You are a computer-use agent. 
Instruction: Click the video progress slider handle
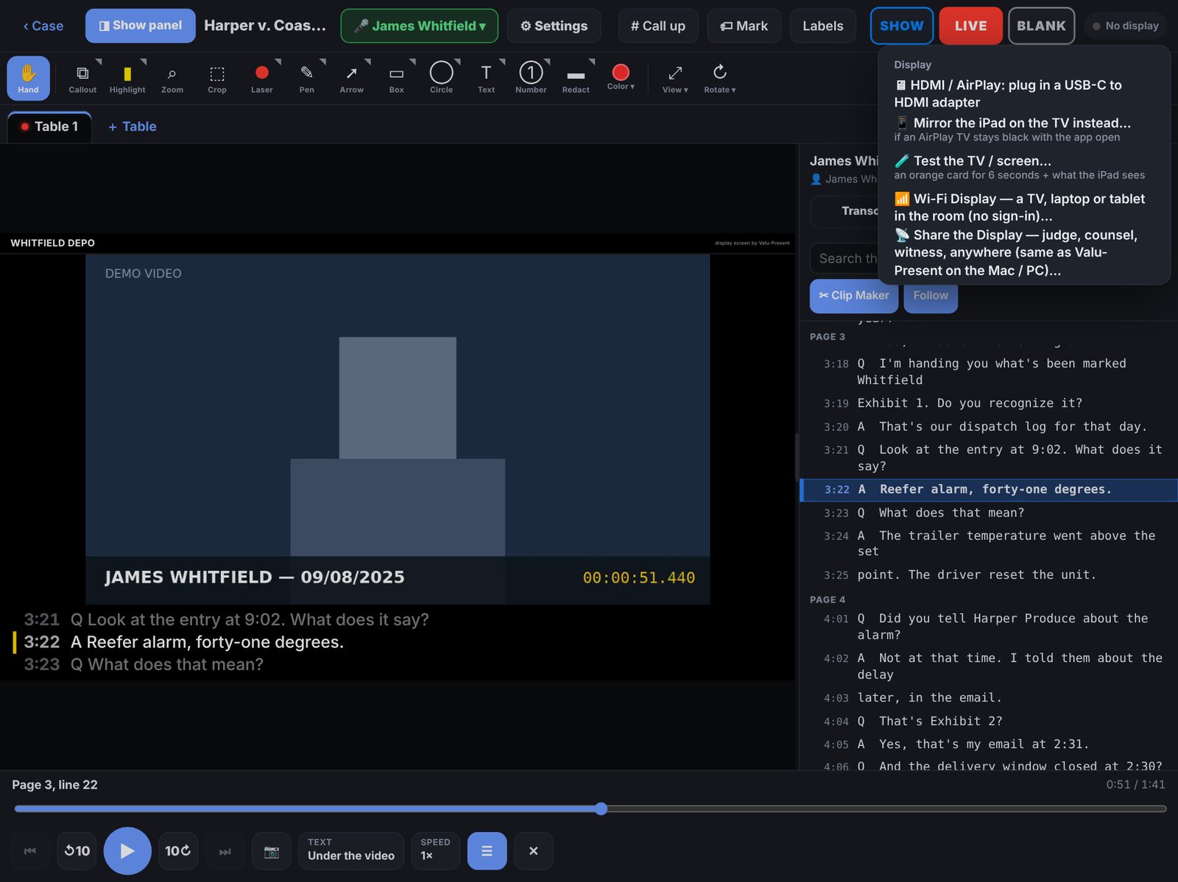point(602,809)
